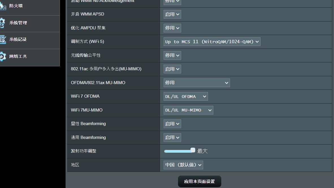334x188 pixels.
Task: Open the 网络工具 menu entry
Action: [18, 56]
